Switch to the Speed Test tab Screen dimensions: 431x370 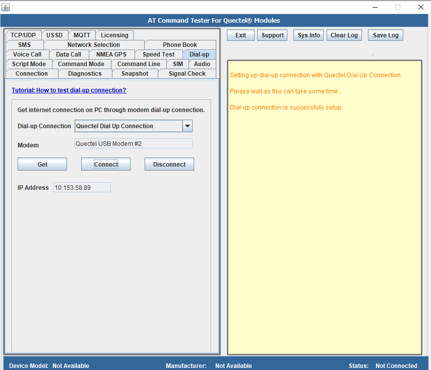[159, 55]
